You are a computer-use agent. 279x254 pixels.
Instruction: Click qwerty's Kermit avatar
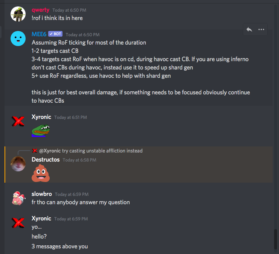[x=18, y=14]
